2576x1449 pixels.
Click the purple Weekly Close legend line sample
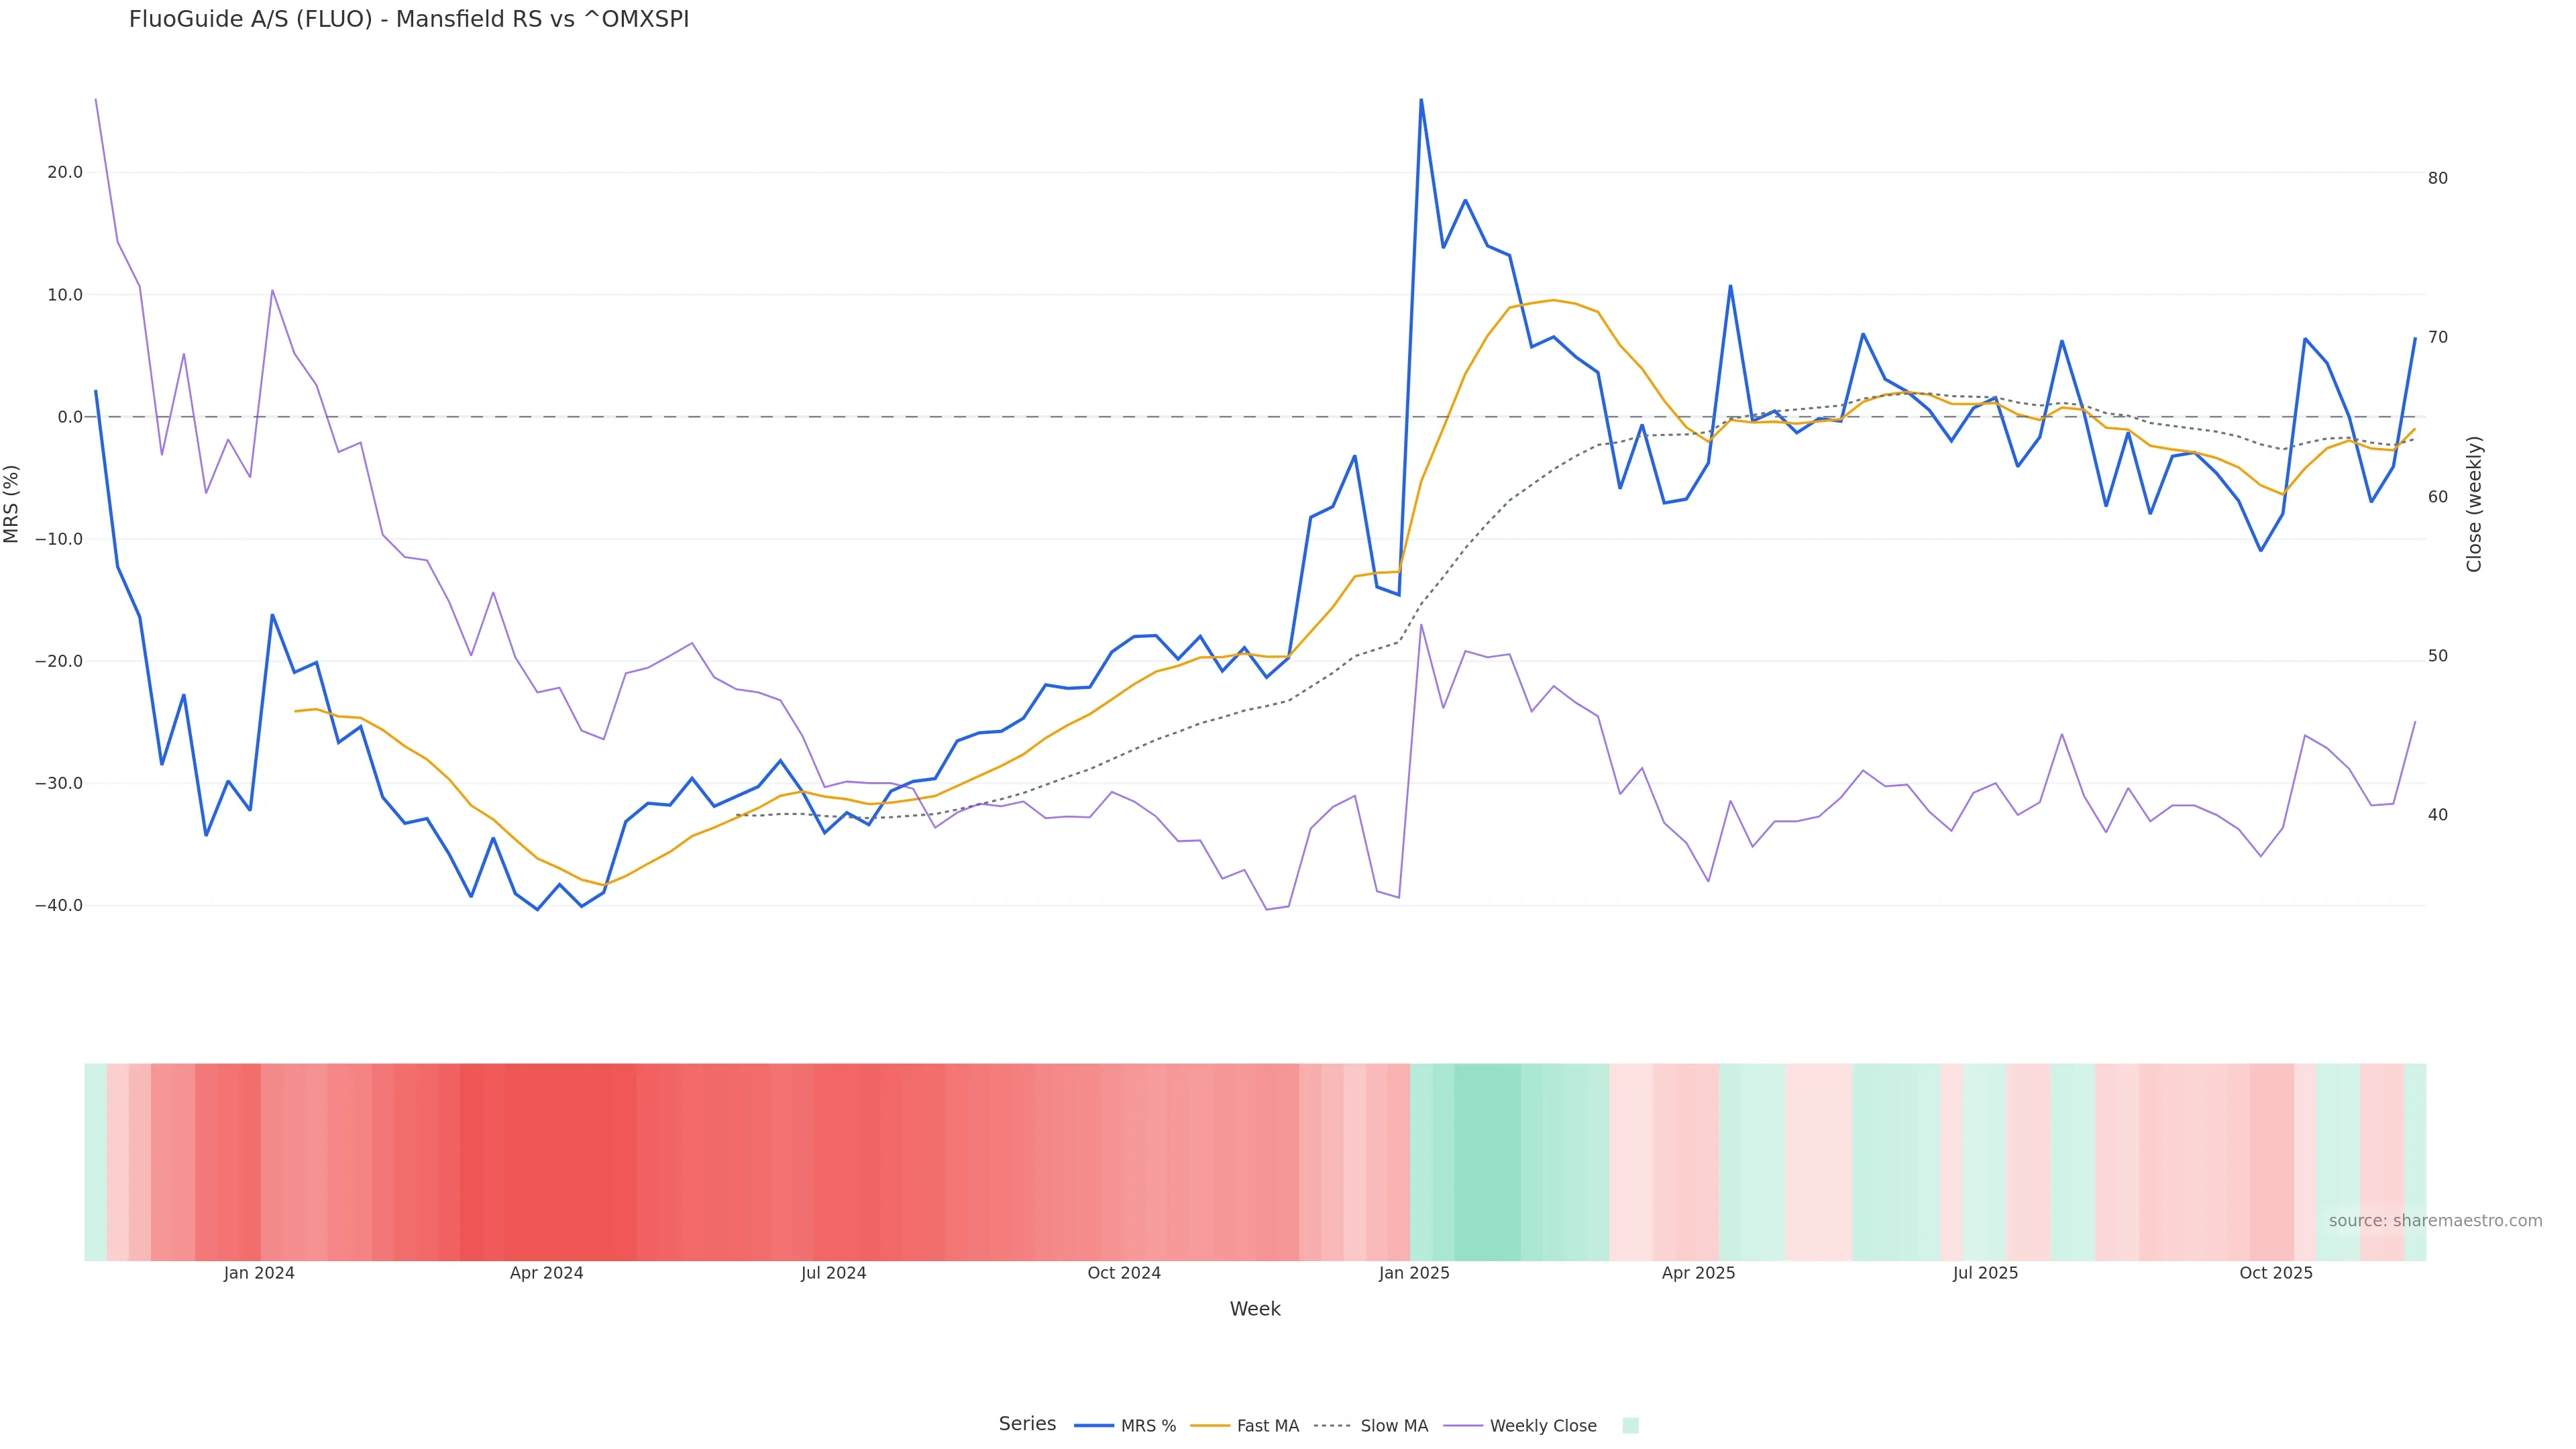pos(1463,1426)
